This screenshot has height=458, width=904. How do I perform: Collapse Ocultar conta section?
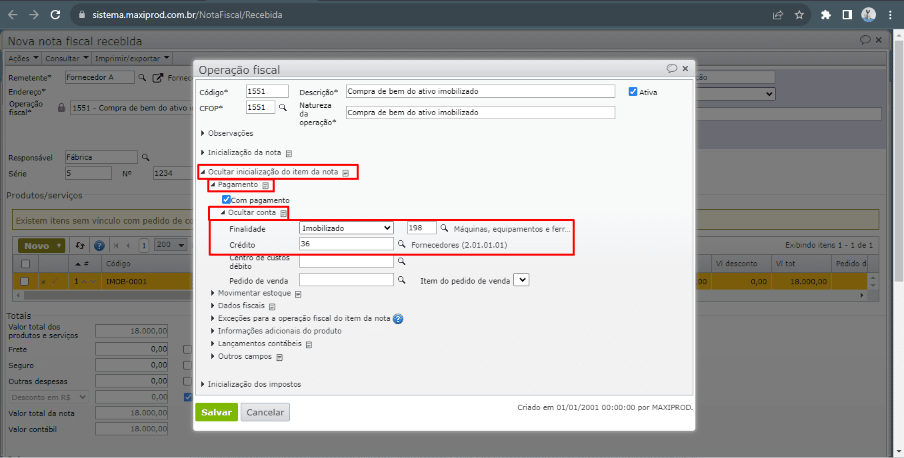point(248,212)
